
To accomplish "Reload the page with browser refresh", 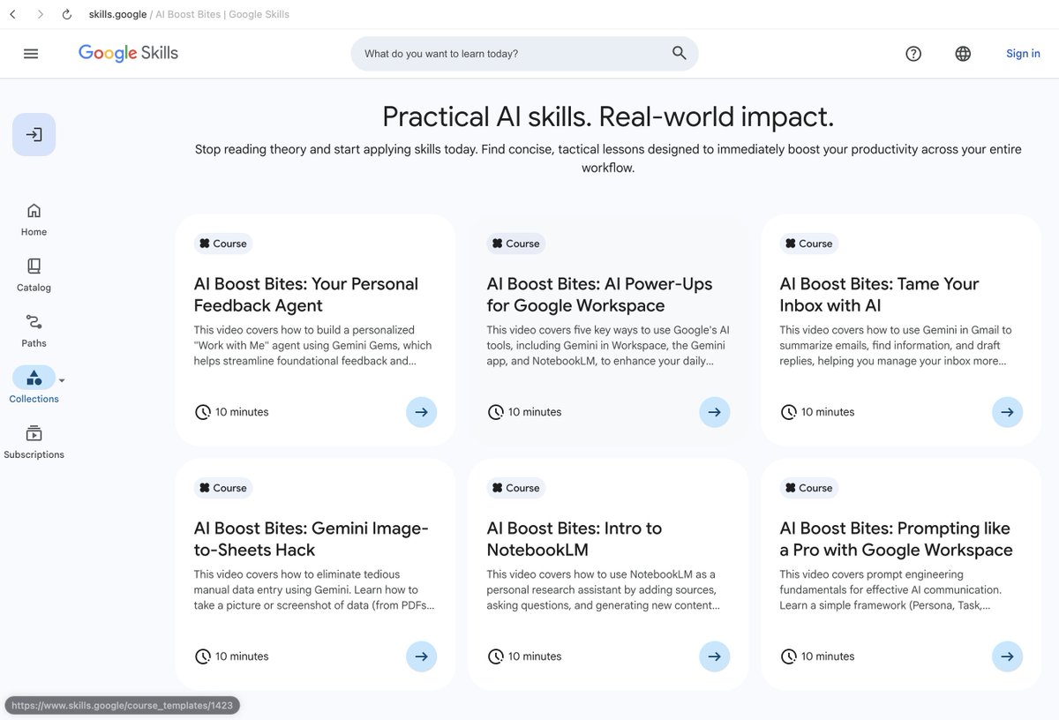I will click(x=67, y=14).
